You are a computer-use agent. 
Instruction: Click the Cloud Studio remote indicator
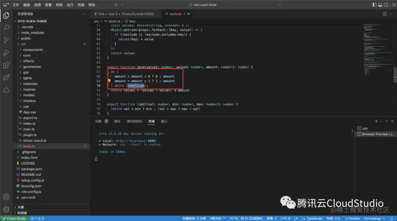14,218
